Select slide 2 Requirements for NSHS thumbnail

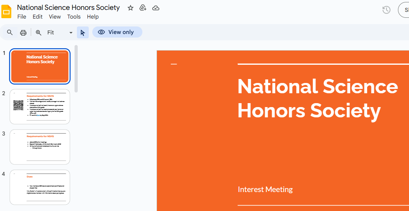[40, 107]
